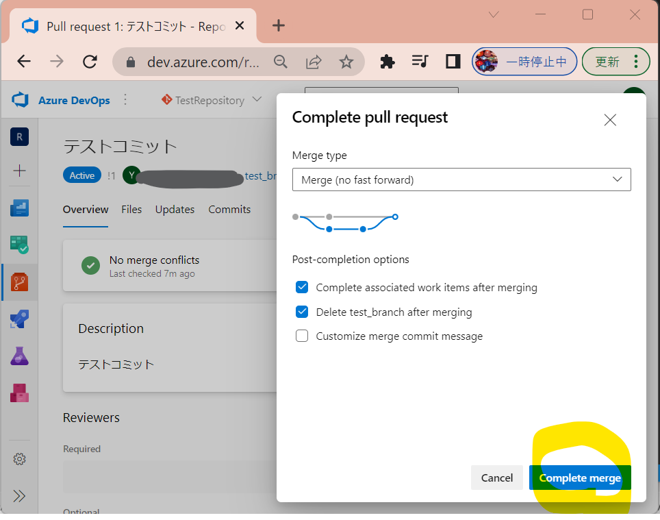The image size is (660, 520).
Task: Click the Complete merge button
Action: pos(580,478)
